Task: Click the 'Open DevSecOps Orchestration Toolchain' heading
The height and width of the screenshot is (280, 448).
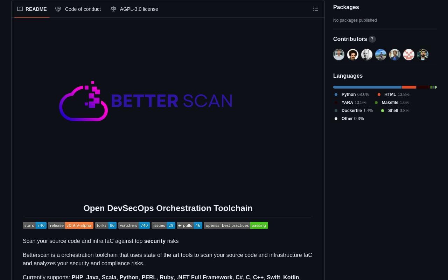Action: click(x=168, y=208)
